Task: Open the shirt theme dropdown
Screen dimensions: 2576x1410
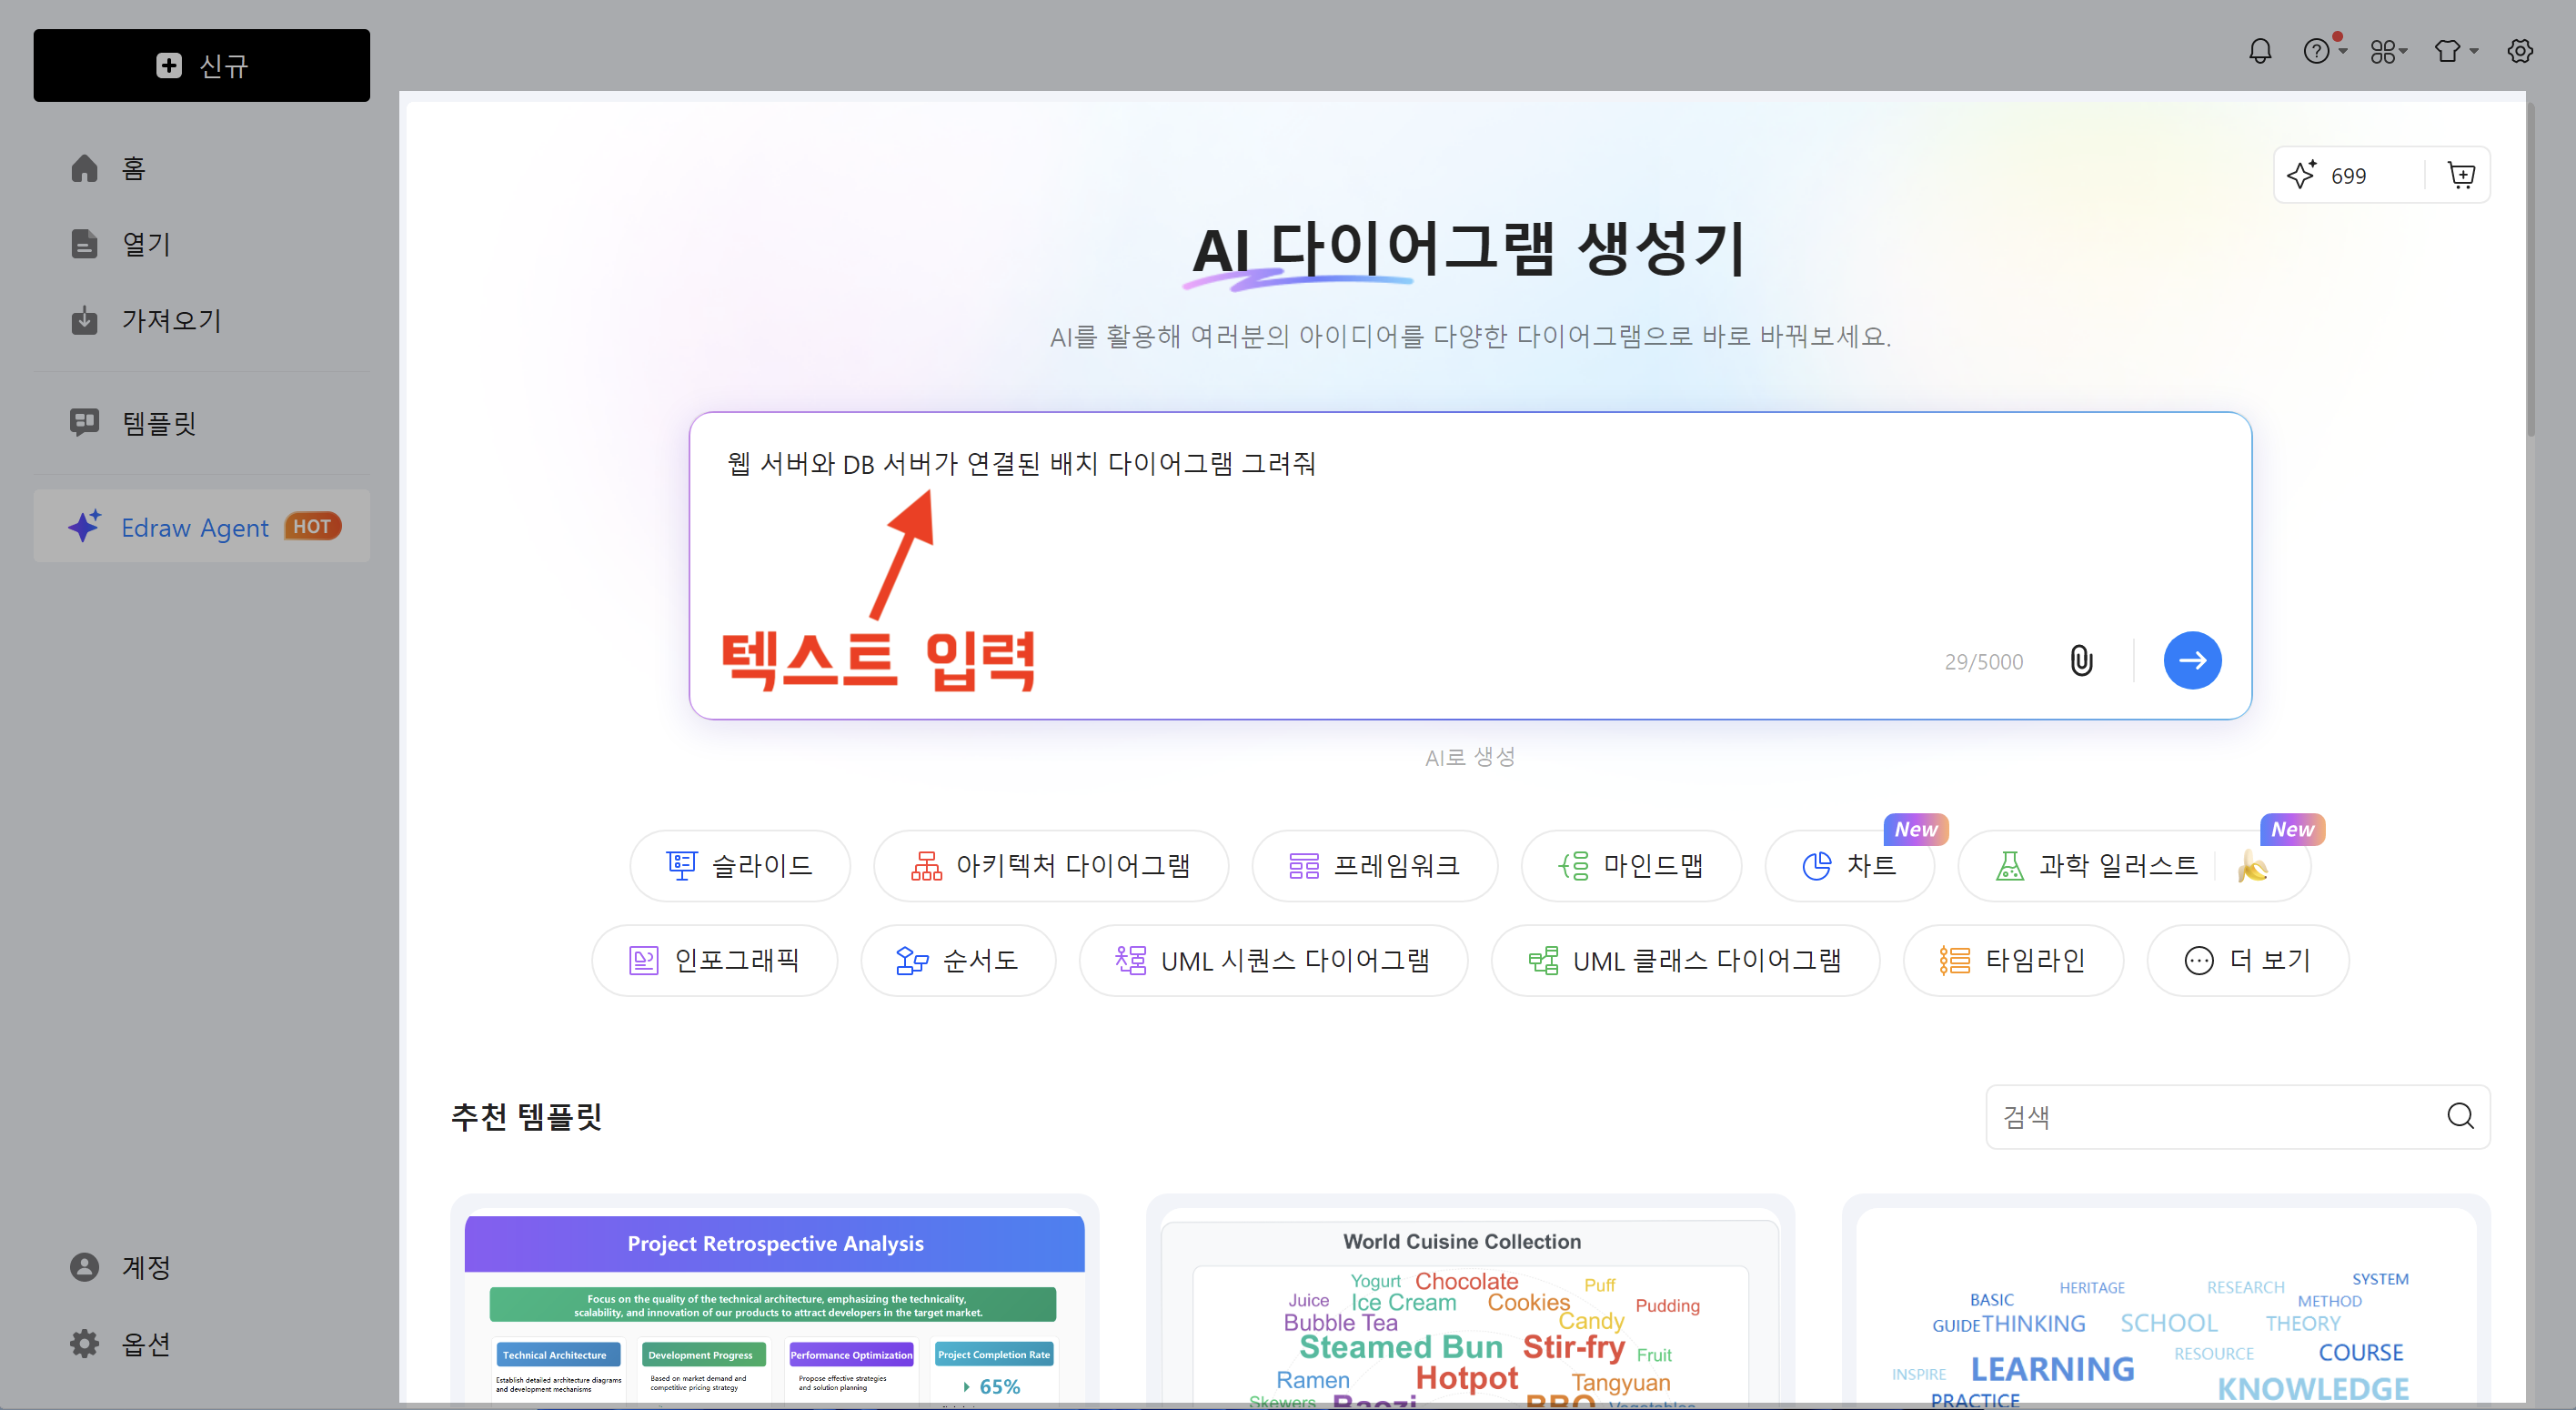Action: 2453,51
